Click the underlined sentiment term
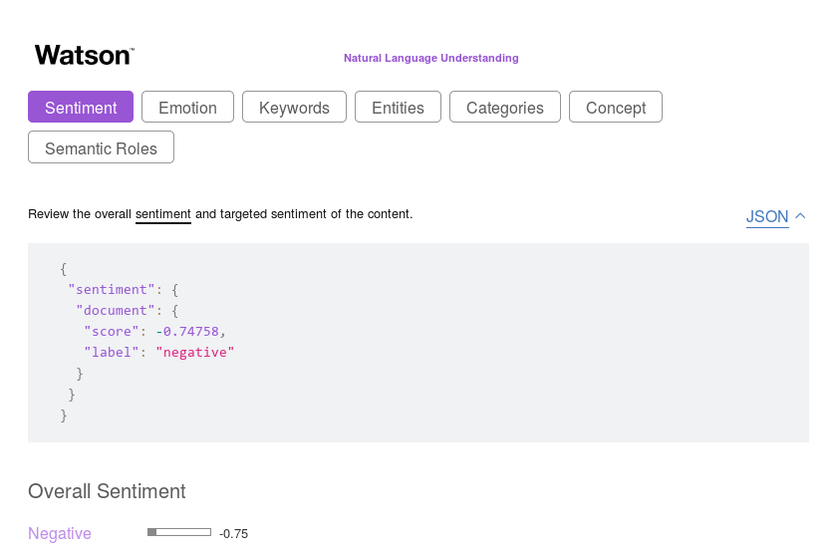Image resolution: width=833 pixels, height=555 pixels. pyautogui.click(x=163, y=214)
